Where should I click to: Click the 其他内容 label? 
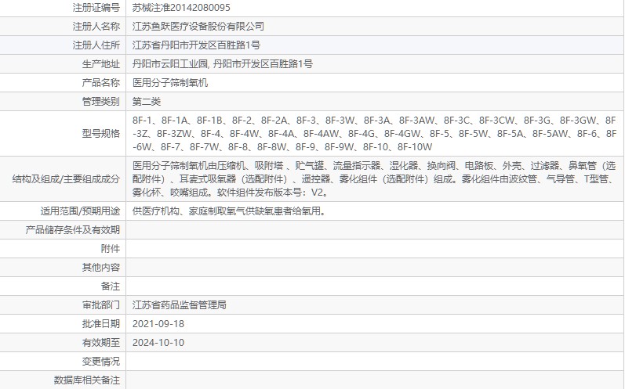[101, 267]
